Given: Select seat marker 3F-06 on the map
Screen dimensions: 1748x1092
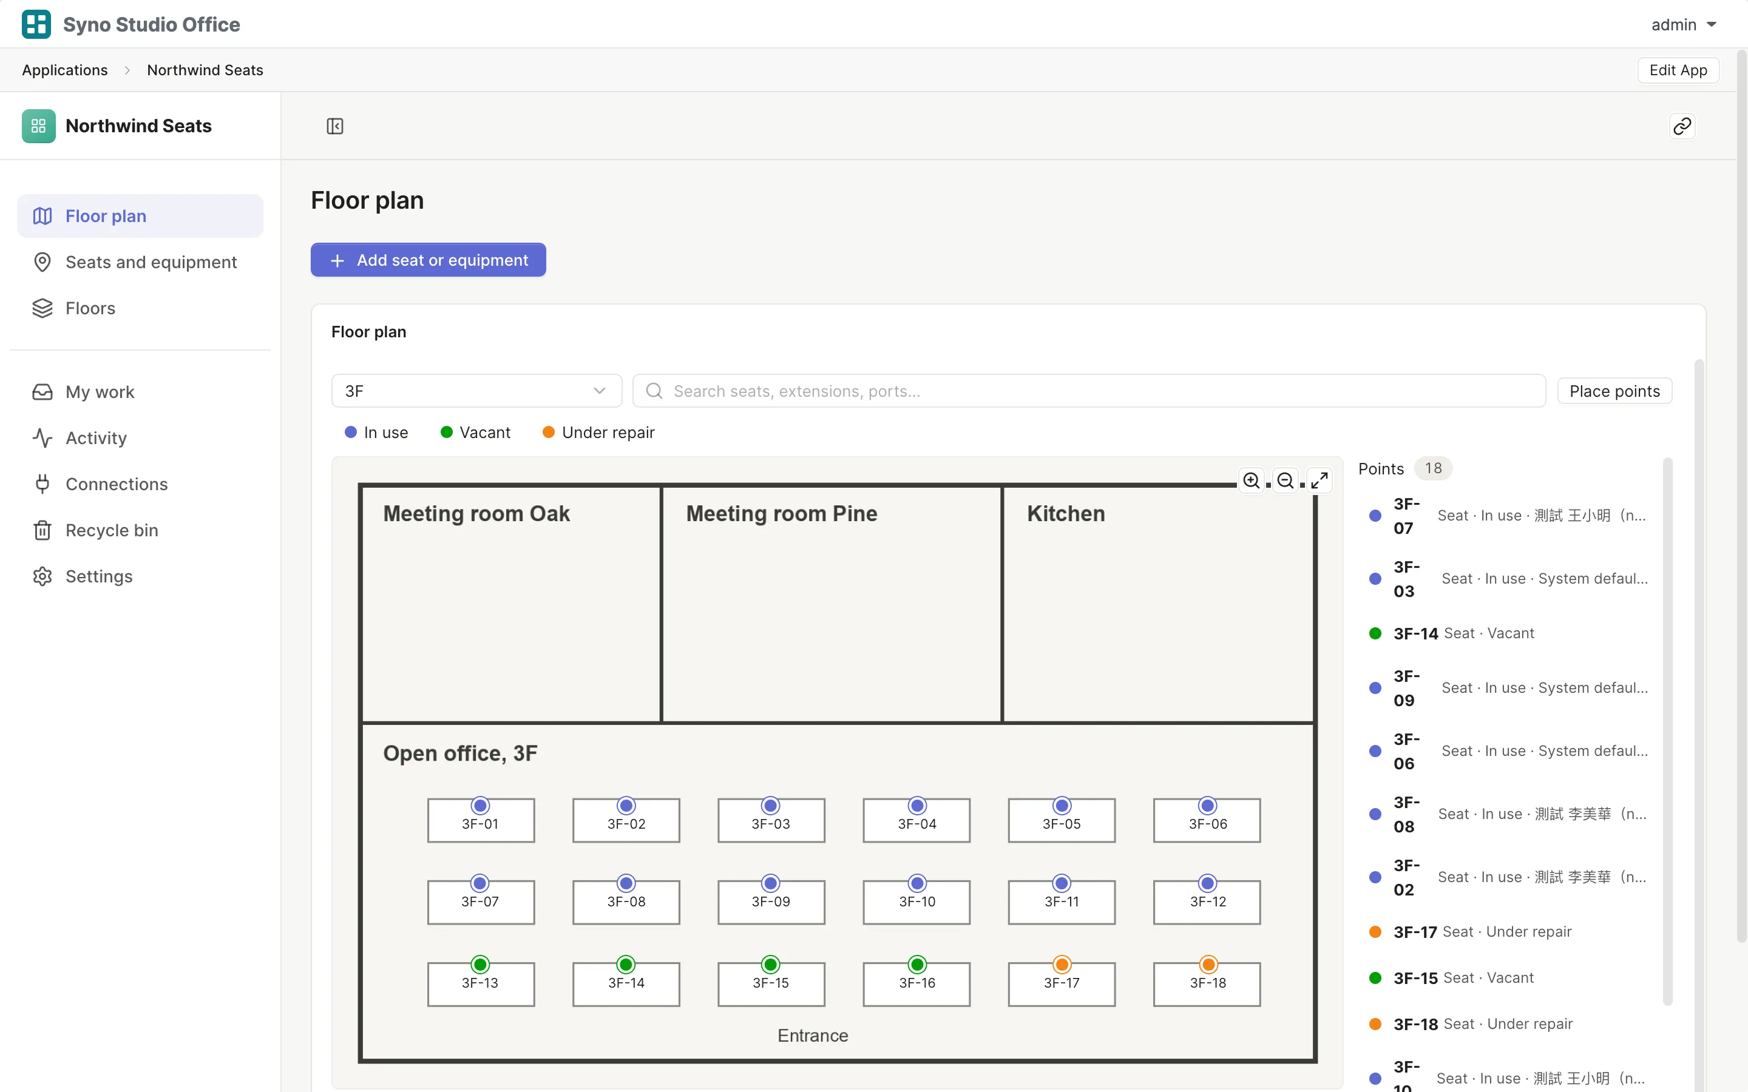Looking at the screenshot, I should click(1208, 805).
